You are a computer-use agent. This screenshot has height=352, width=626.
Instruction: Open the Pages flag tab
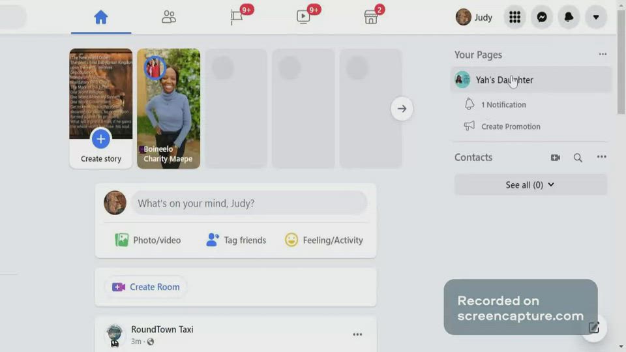pyautogui.click(x=237, y=18)
